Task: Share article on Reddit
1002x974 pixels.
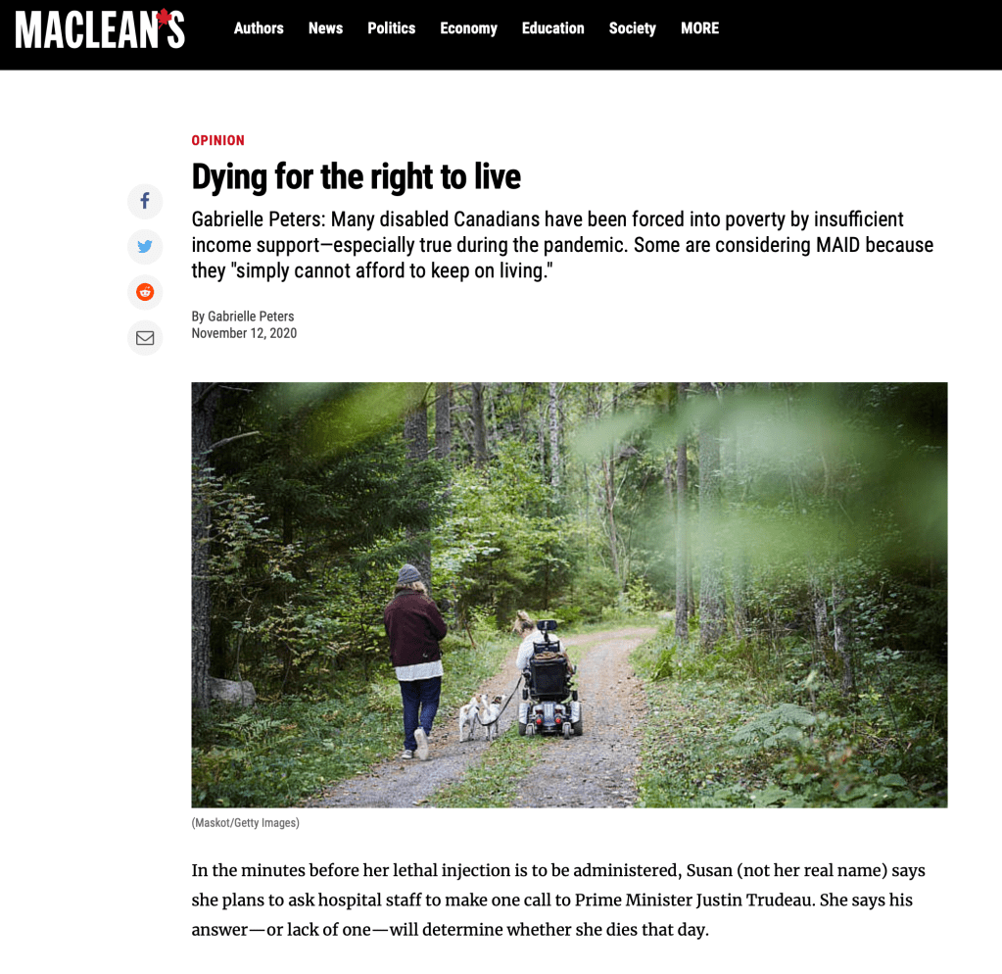Action: coord(145,292)
